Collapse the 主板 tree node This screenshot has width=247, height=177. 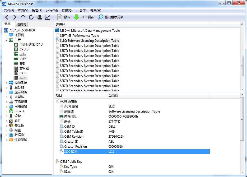point(6,40)
